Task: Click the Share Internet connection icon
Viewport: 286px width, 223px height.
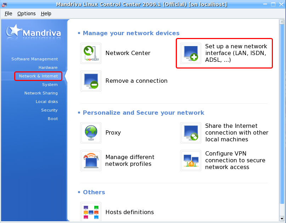Action: pyautogui.click(x=191, y=133)
